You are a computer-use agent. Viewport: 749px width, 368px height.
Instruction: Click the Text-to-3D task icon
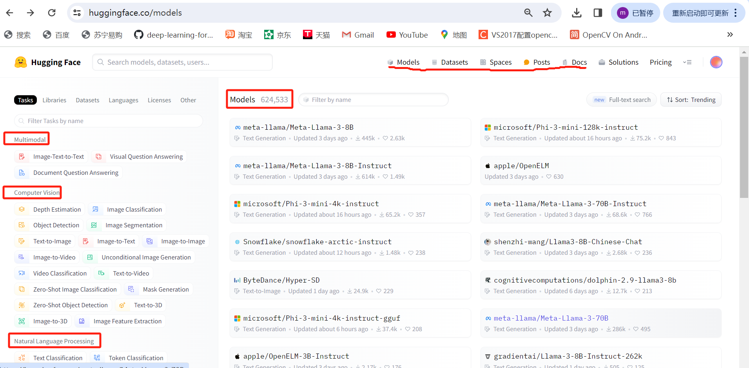tap(122, 305)
